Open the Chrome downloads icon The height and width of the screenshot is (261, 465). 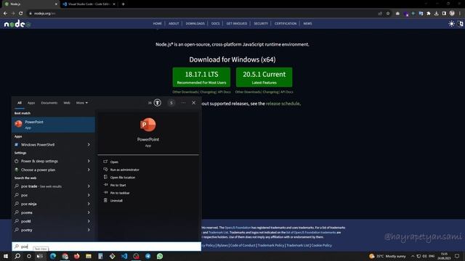point(436,13)
